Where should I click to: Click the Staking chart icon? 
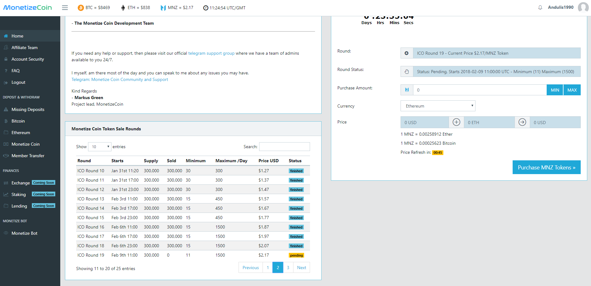click(6, 194)
